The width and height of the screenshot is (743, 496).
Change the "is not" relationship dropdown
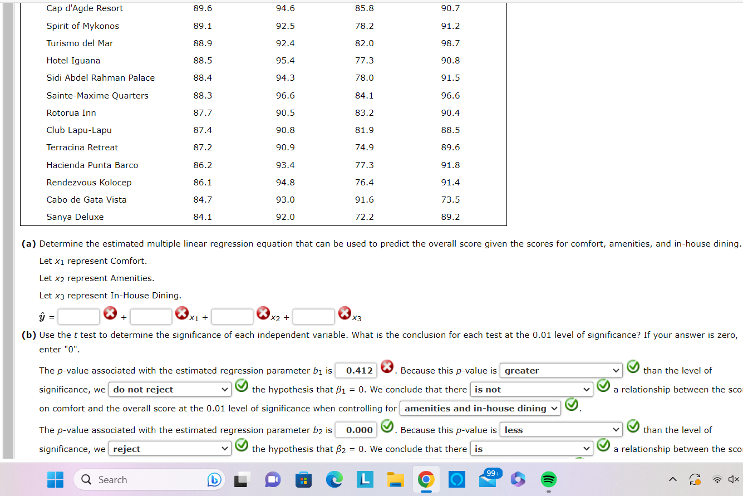530,389
